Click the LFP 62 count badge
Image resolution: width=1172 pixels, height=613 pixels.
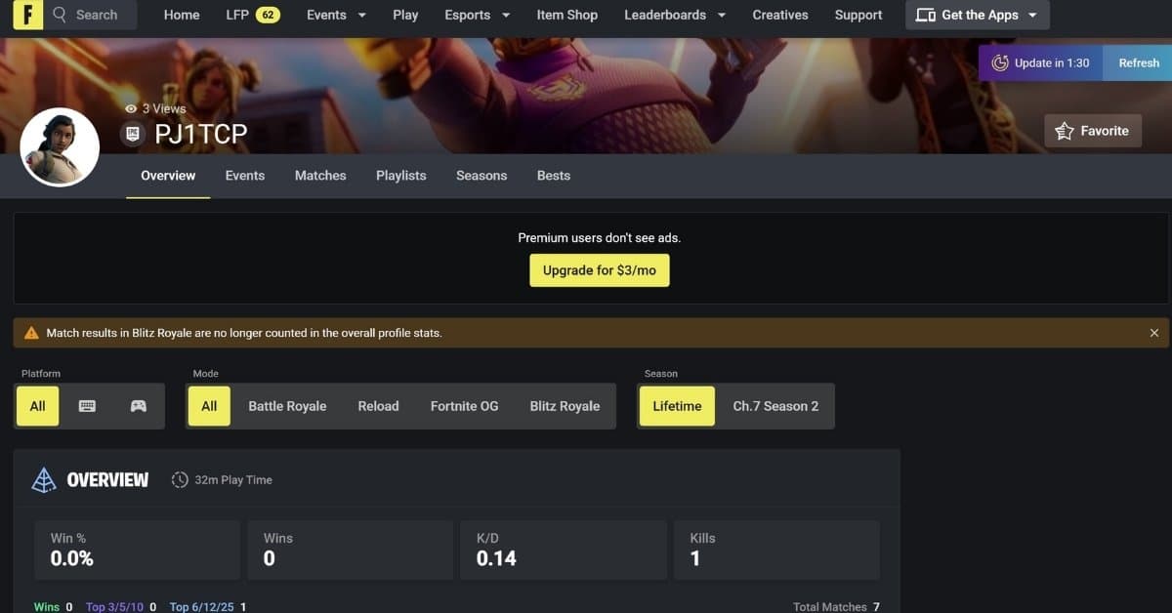268,15
